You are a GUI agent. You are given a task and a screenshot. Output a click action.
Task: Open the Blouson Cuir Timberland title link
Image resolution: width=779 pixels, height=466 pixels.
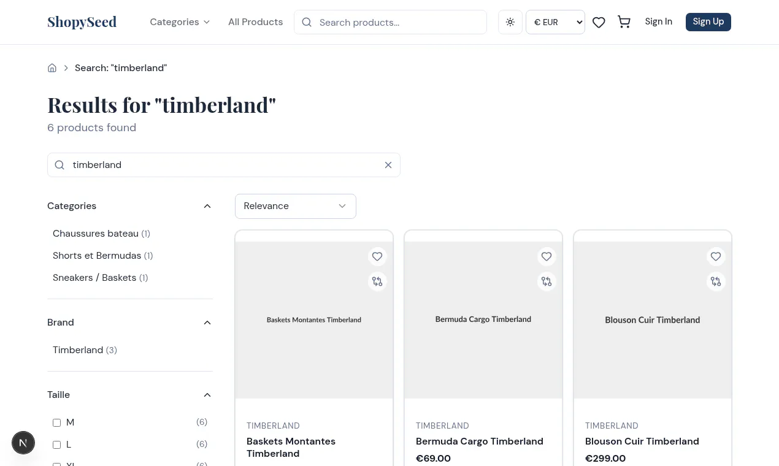tap(642, 441)
